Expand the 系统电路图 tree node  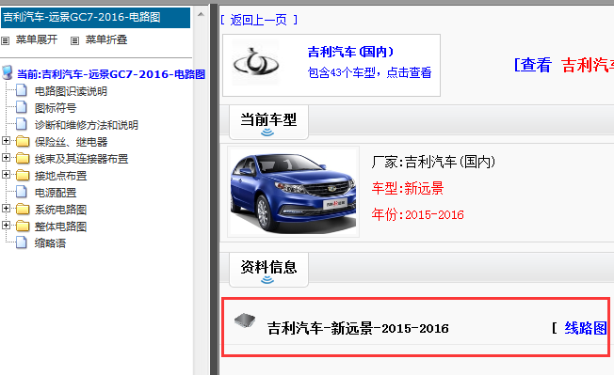(x=6, y=209)
